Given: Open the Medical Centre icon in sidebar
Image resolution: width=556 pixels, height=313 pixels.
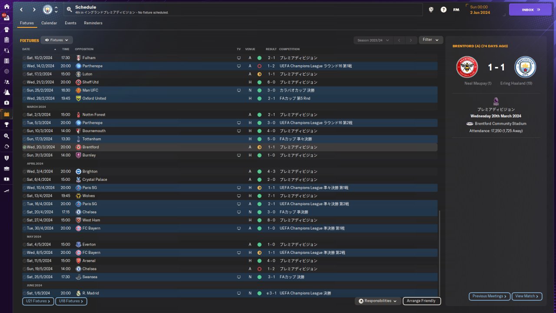Looking at the screenshot, I should click(x=7, y=103).
